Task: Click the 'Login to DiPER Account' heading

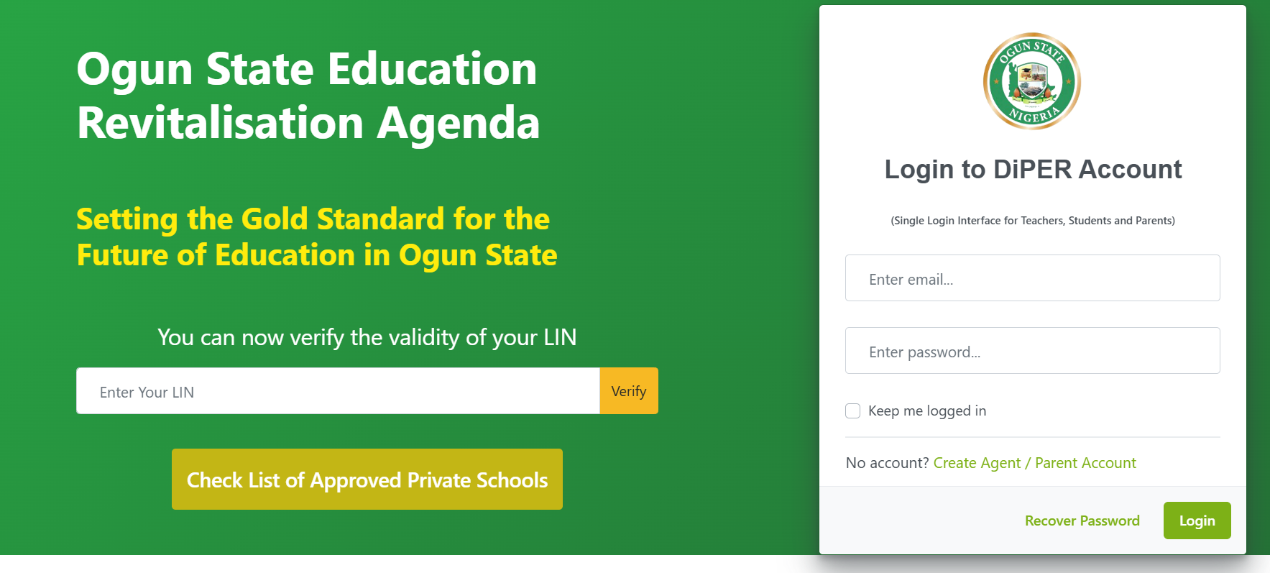Action: tap(1033, 170)
